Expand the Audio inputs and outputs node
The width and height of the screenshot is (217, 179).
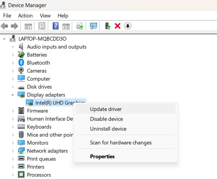tap(13, 47)
